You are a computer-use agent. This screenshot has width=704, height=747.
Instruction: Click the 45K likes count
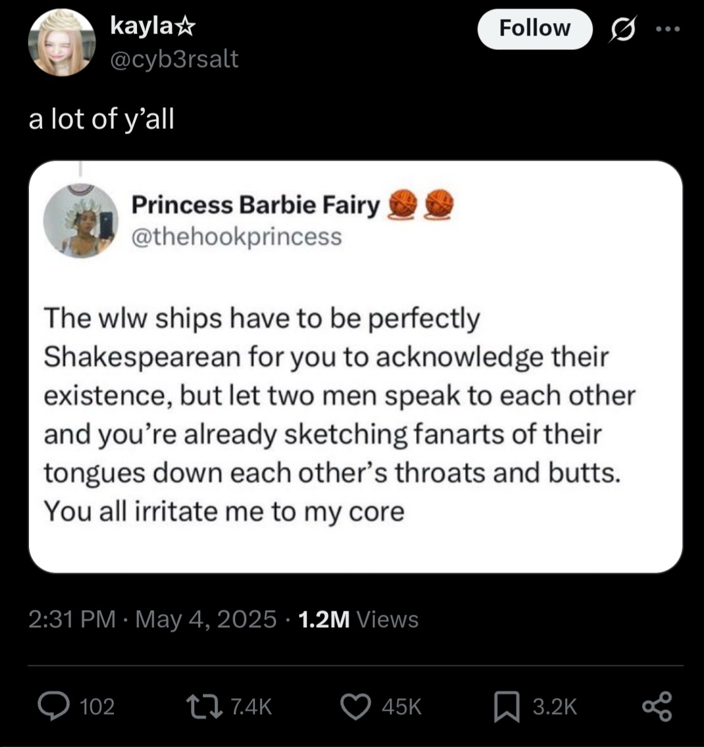point(401,707)
